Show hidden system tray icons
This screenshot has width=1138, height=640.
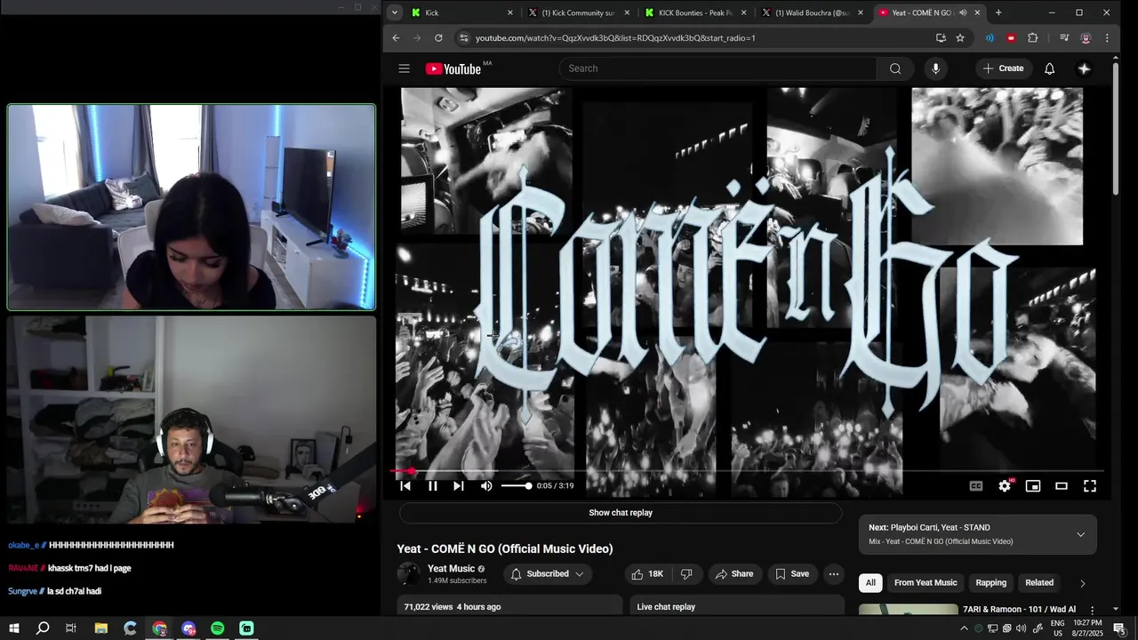click(964, 628)
